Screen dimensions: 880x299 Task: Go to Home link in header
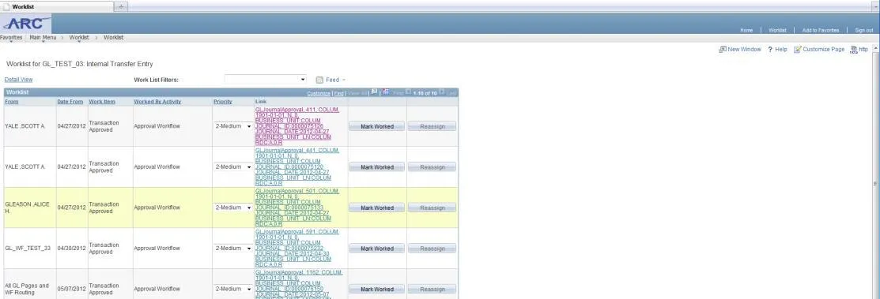pyautogui.click(x=746, y=30)
